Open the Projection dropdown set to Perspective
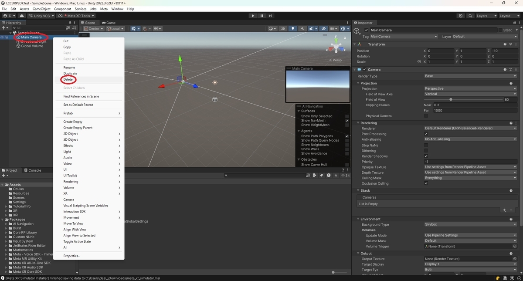 click(x=470, y=88)
